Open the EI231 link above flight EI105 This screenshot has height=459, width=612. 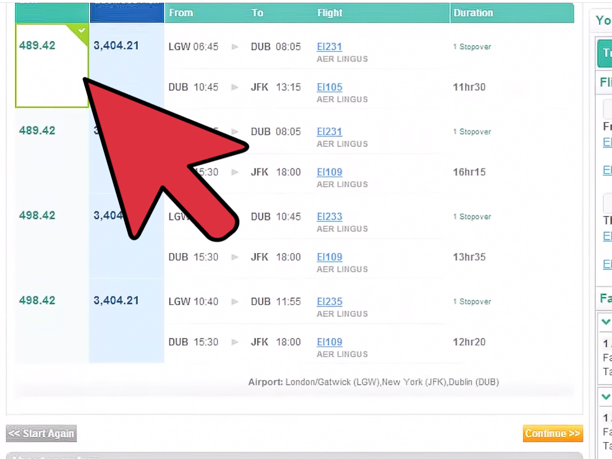330,47
